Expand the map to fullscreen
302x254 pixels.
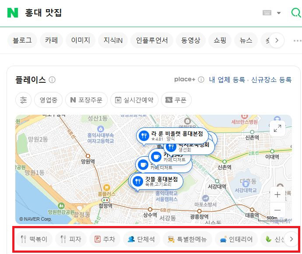point(277,128)
